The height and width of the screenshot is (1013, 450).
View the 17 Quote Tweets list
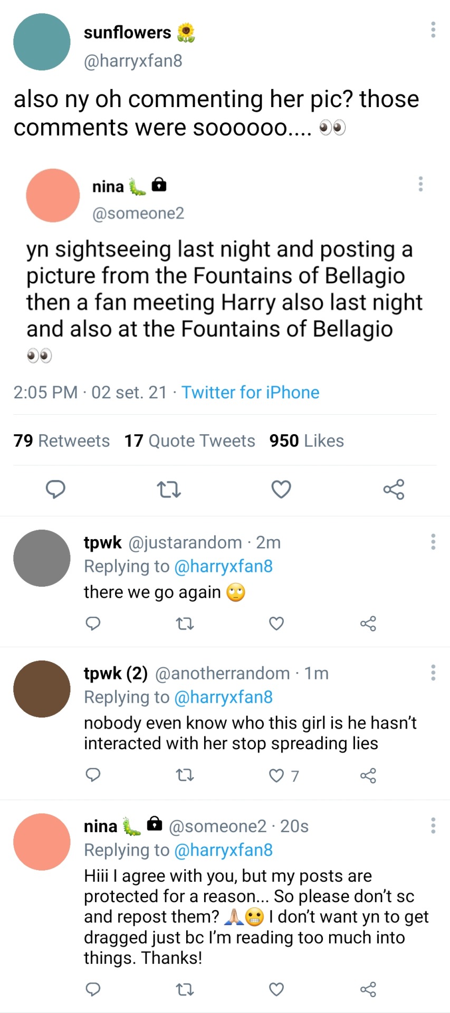(189, 441)
